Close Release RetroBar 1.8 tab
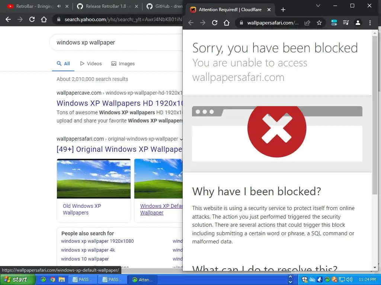Image resolution: width=381 pixels, height=285 pixels. pos(137,6)
